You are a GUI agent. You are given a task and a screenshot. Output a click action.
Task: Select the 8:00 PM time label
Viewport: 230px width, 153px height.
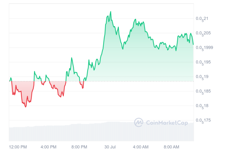pos(79,147)
